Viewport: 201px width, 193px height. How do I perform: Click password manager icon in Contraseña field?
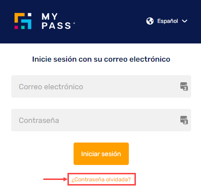tap(184, 120)
